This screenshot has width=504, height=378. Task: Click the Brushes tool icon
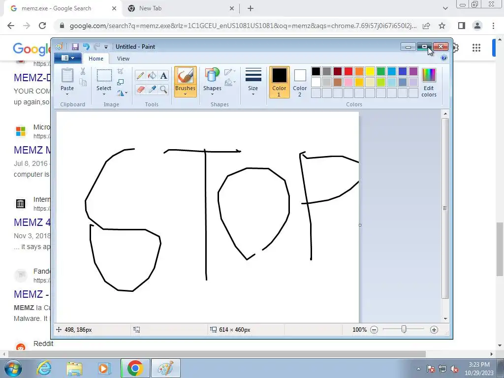coord(185,76)
